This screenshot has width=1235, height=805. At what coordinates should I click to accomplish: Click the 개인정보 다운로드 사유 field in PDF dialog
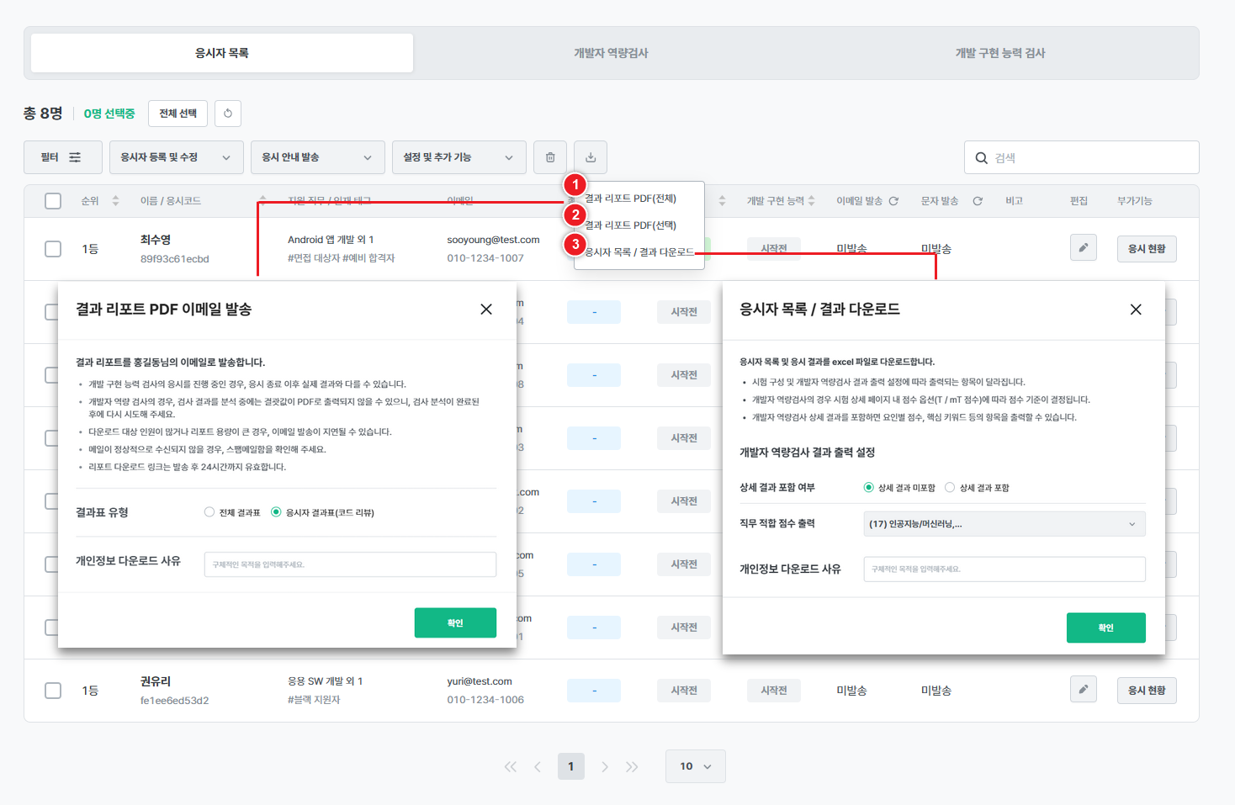350,564
